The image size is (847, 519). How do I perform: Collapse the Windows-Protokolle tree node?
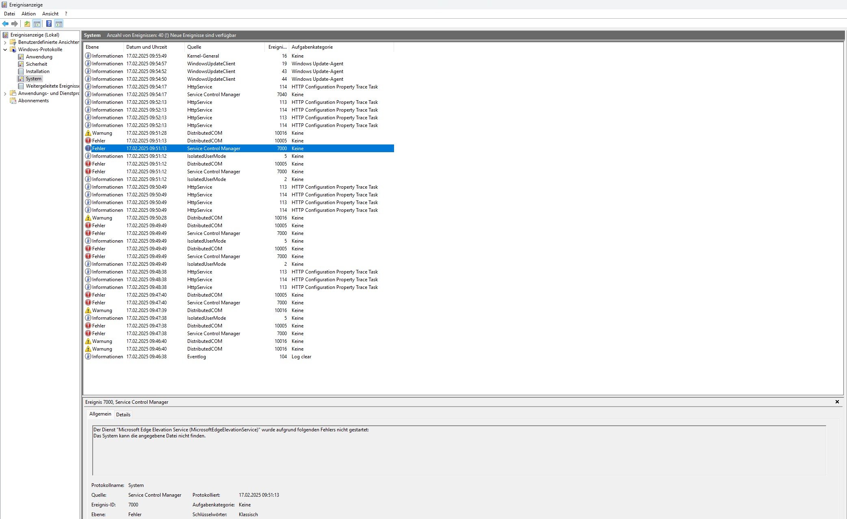point(5,50)
